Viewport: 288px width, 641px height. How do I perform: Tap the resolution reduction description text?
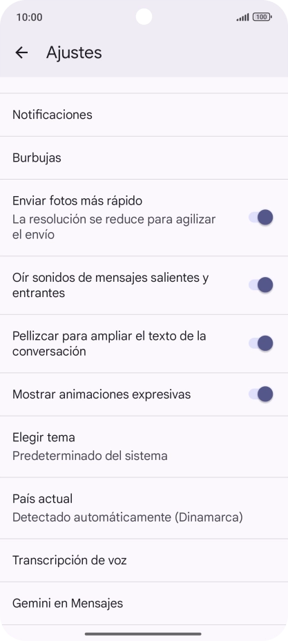pos(114,227)
